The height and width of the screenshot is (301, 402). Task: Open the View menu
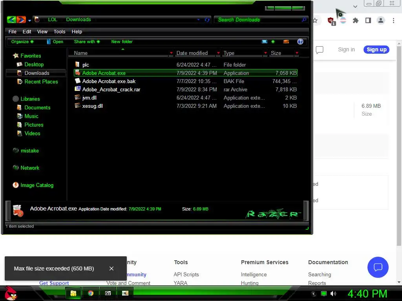tap(42, 31)
